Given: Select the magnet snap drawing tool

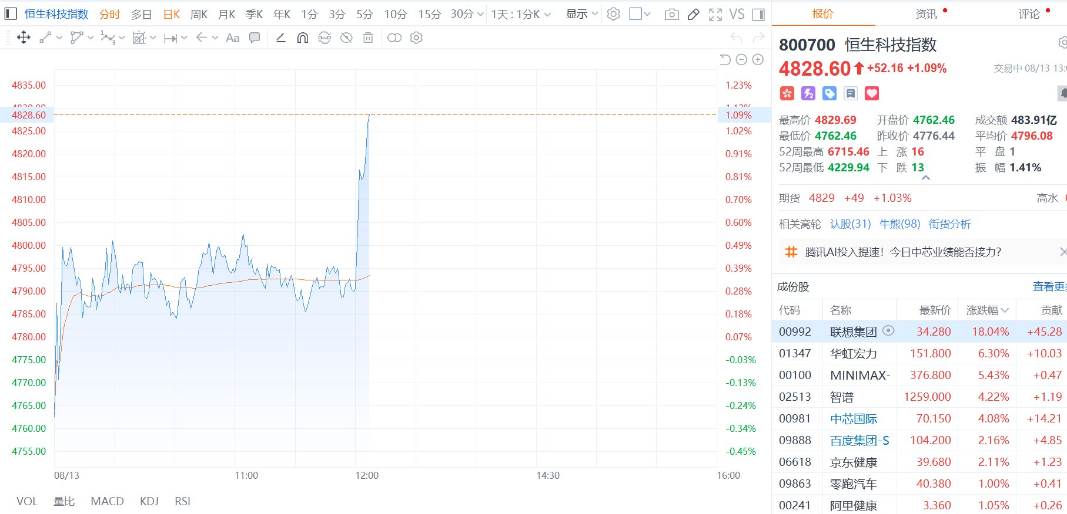Looking at the screenshot, I should click(302, 38).
